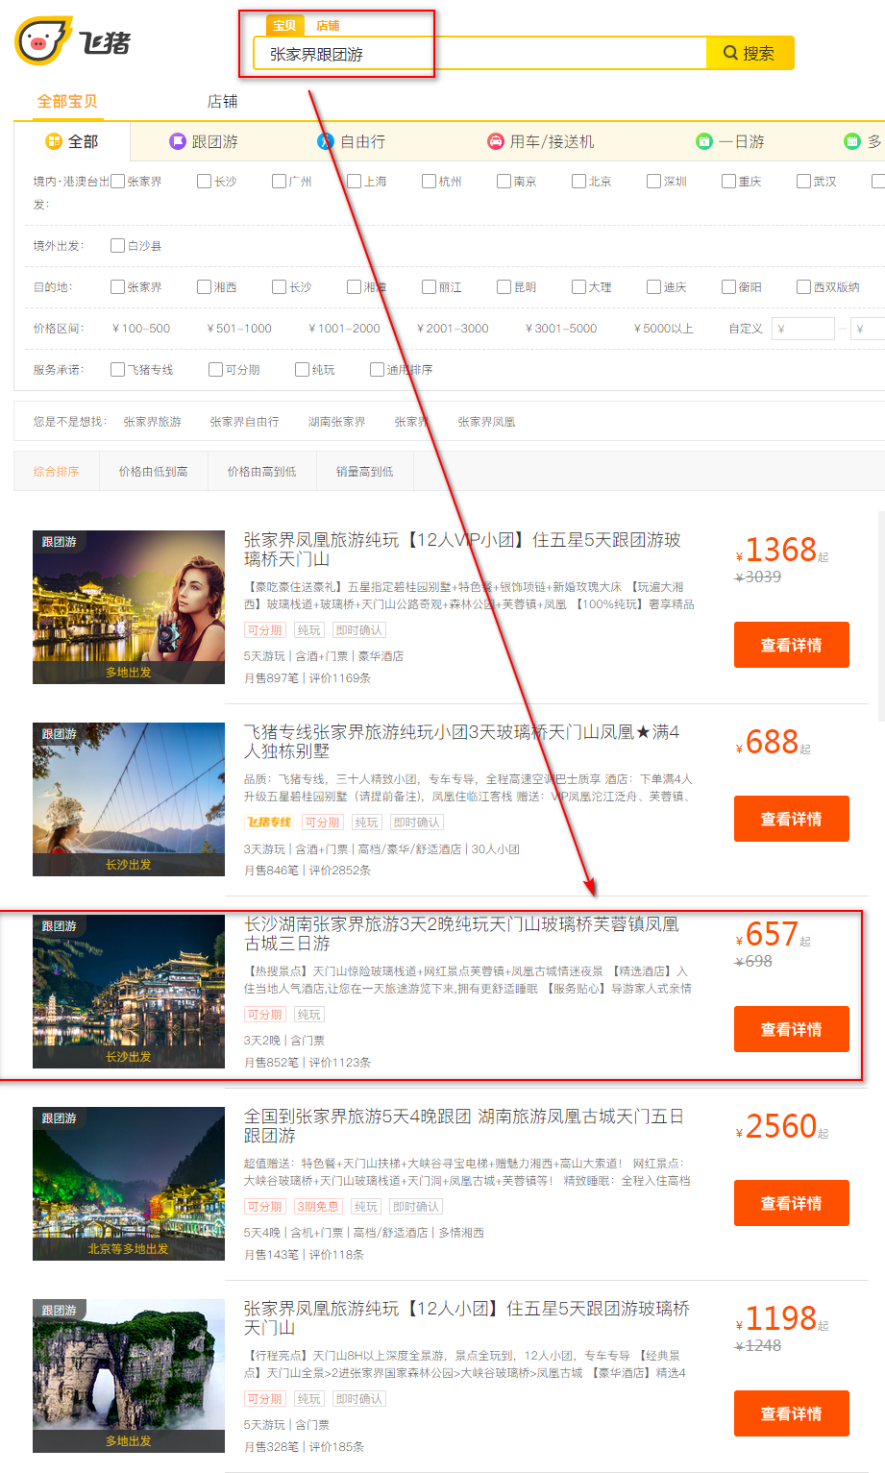Click the Fliggy pig logo
The image size is (885, 1473).
72,41
